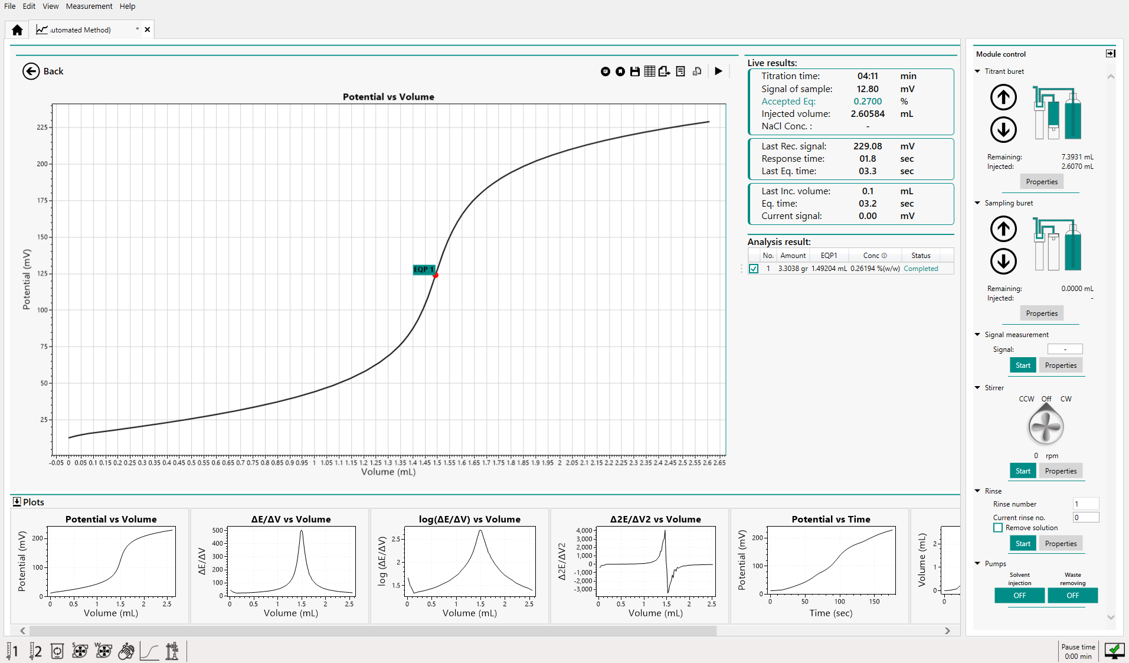Collapse the Plots panel
The height and width of the screenshot is (663, 1129).
pos(17,502)
